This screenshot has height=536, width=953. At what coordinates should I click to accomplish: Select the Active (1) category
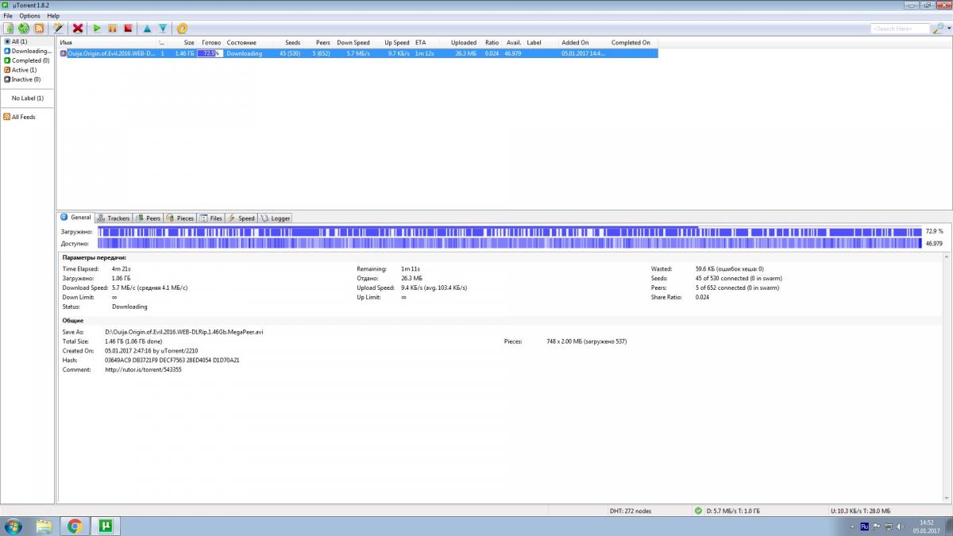pyautogui.click(x=20, y=70)
